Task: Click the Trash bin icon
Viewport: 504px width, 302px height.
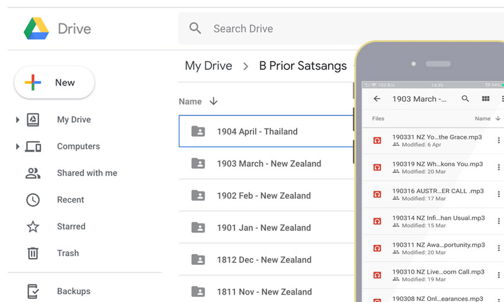Action: [33, 253]
